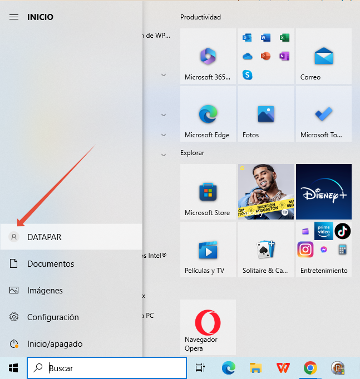This screenshot has height=379, width=360.
Task: Expand the first app-list chevron beside Microsoft 365
Action: [164, 75]
